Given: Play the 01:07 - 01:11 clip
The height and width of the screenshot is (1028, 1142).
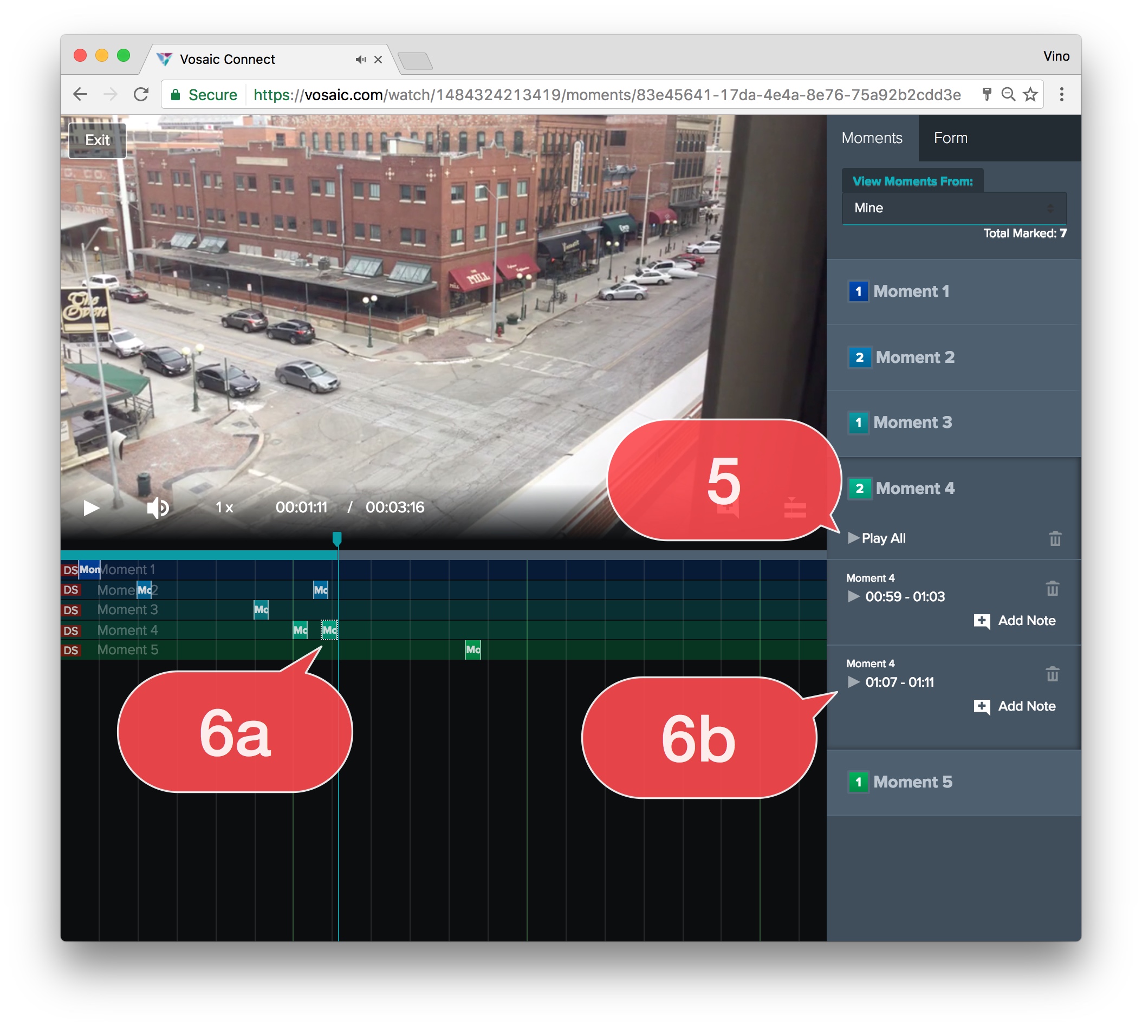Looking at the screenshot, I should (853, 682).
